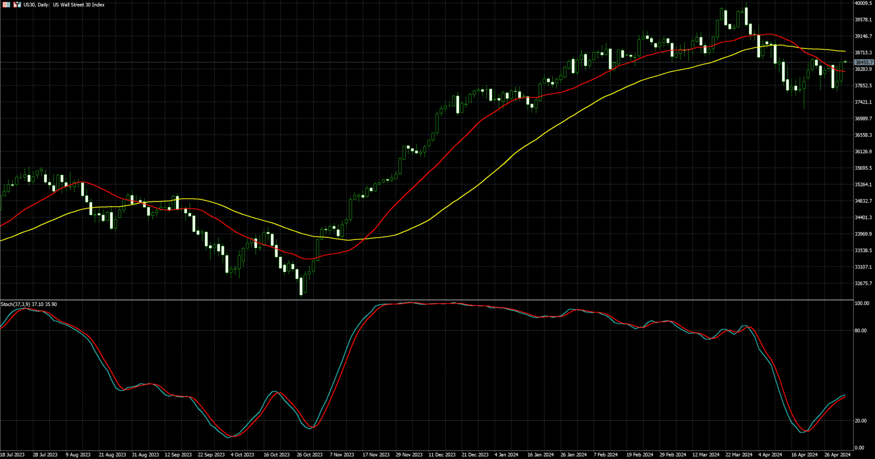Pick the 26 Oct 2023 date marker
Image resolution: width=875 pixels, height=459 pixels.
pos(309,455)
